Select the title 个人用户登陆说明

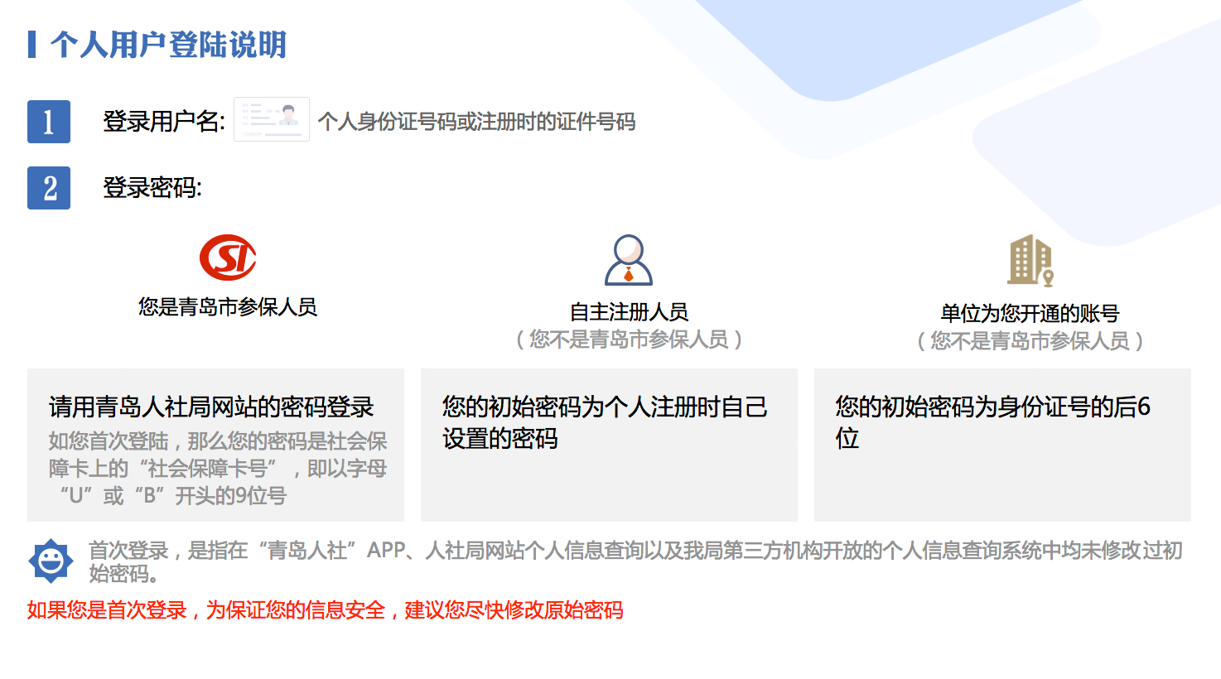click(x=168, y=45)
